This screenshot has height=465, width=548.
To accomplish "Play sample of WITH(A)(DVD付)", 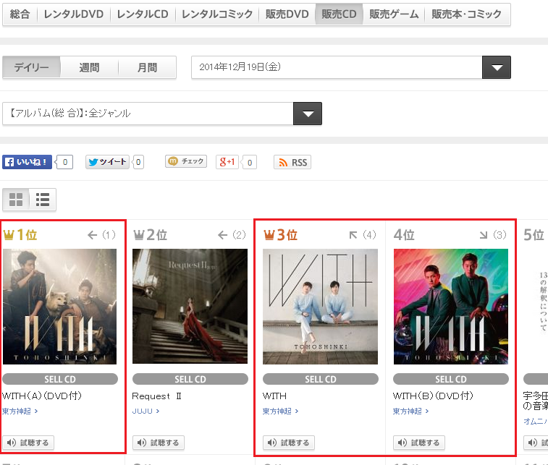I will pos(29,443).
